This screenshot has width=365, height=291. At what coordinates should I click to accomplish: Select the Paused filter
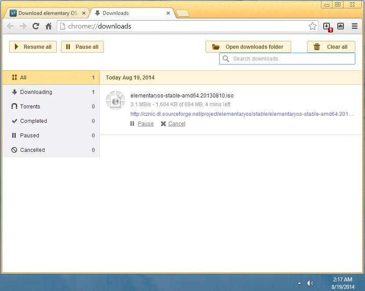click(x=51, y=135)
